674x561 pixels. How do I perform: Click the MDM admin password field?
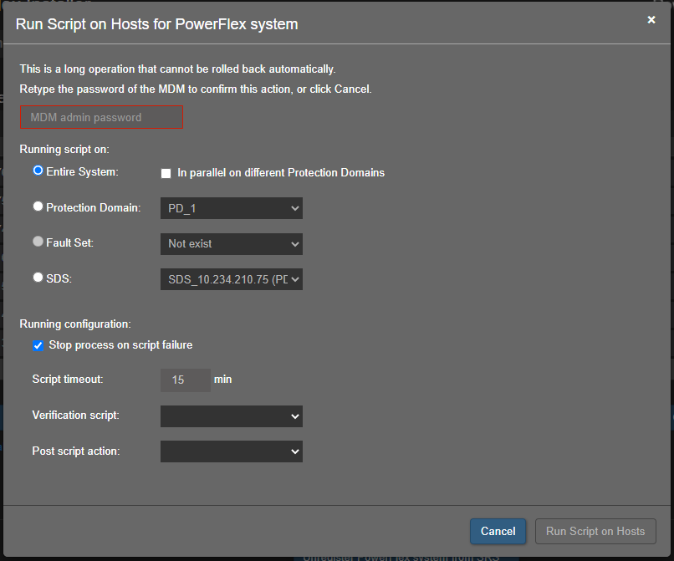tap(101, 117)
